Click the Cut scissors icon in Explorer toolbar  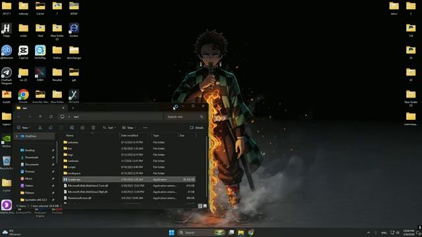(x=40, y=128)
